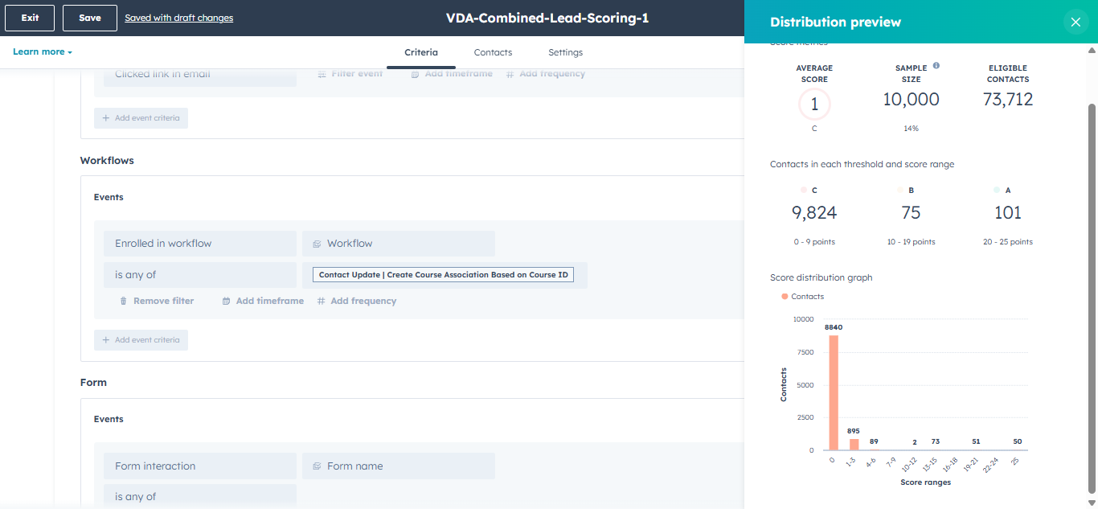Viewport: 1098px width, 509px height.
Task: Click Remove filter trash icon in Workflows
Action: pyautogui.click(x=123, y=301)
